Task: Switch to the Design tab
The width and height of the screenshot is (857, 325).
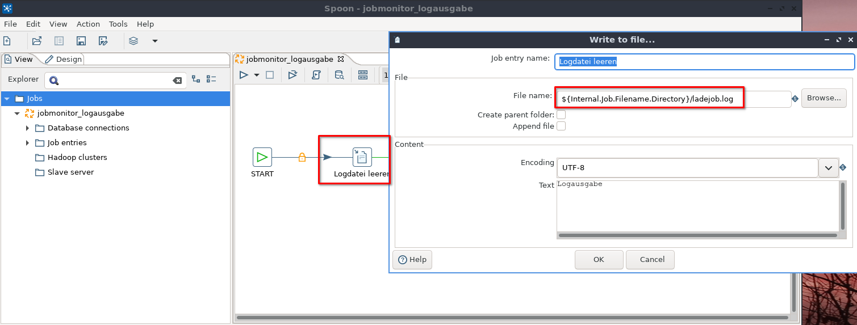Action: pyautogui.click(x=64, y=59)
